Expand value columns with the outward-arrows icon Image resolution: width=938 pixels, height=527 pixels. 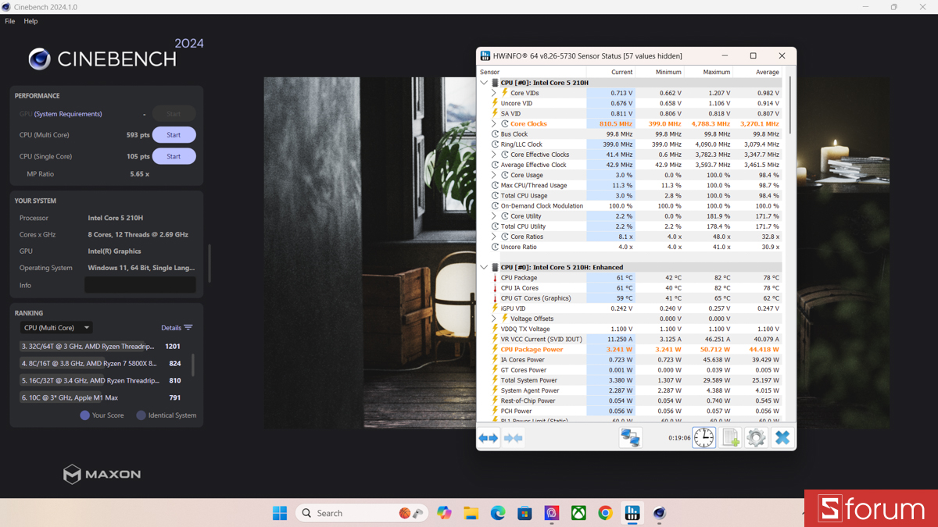tap(488, 438)
